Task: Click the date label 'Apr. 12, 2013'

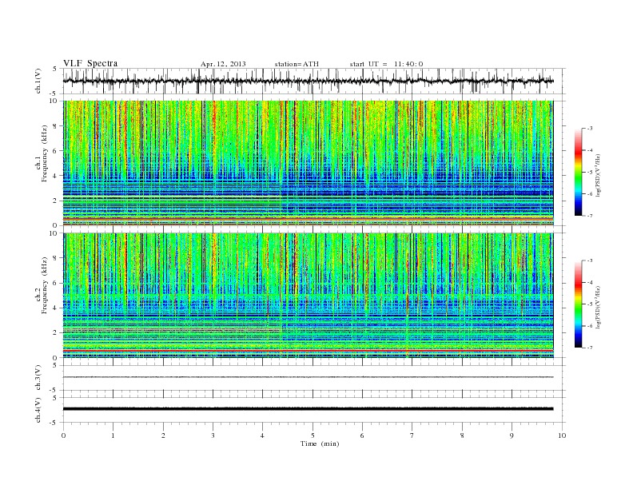Action: tap(223, 64)
